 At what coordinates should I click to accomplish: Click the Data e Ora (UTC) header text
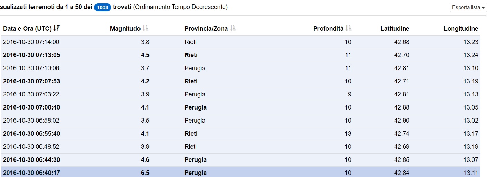click(27, 29)
